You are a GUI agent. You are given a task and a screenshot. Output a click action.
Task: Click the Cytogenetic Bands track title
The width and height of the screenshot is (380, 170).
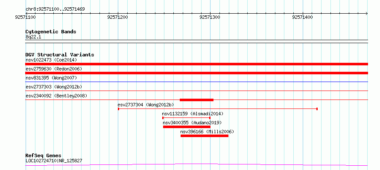[x=51, y=32]
